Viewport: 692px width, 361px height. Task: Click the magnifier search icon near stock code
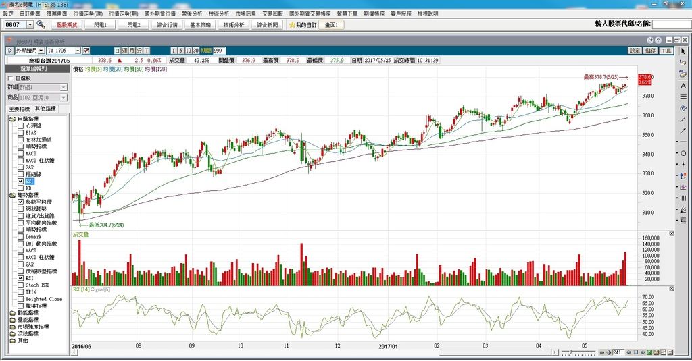coord(41,25)
